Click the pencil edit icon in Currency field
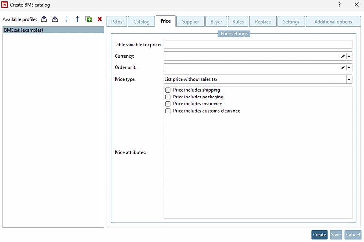The width and height of the screenshot is (364, 242). [x=343, y=56]
